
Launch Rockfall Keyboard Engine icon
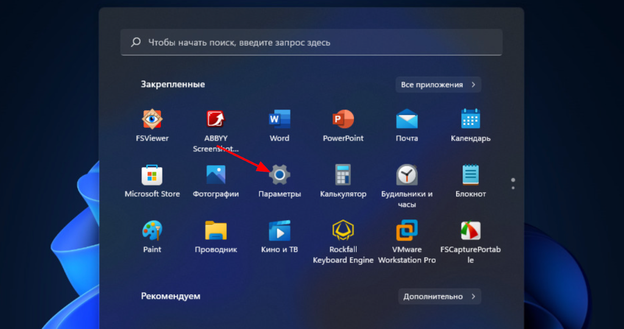pyautogui.click(x=343, y=230)
